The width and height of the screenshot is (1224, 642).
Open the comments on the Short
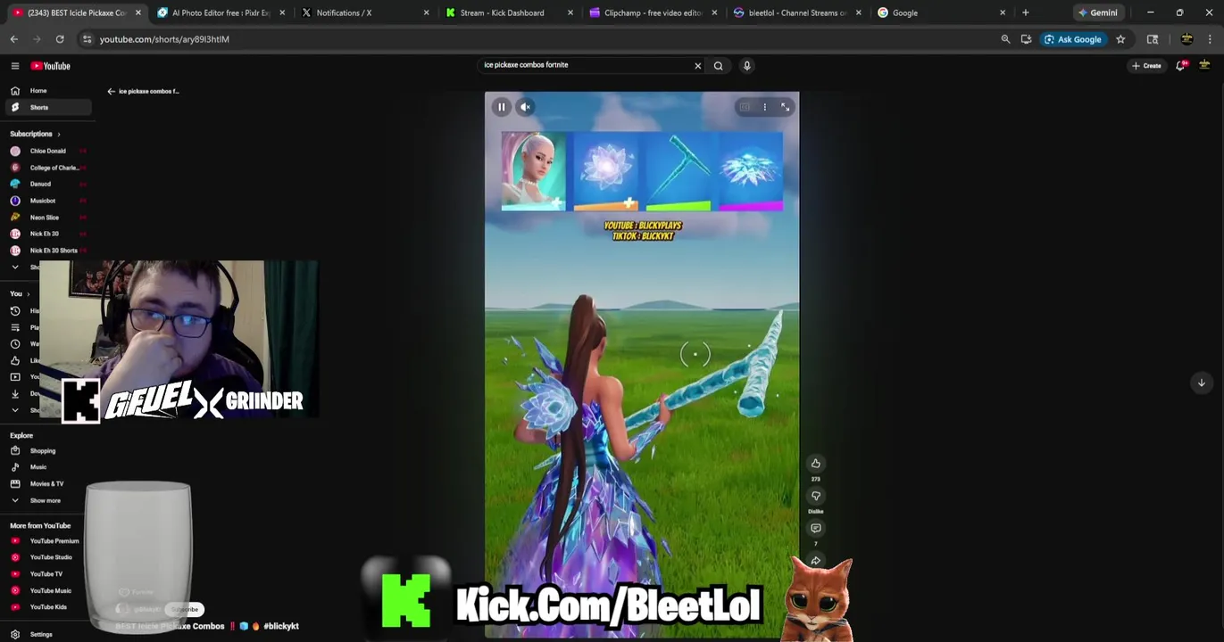click(815, 529)
